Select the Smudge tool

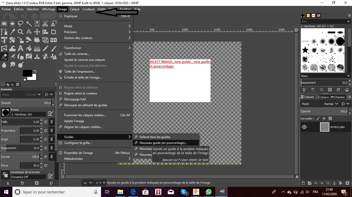click(12, 65)
